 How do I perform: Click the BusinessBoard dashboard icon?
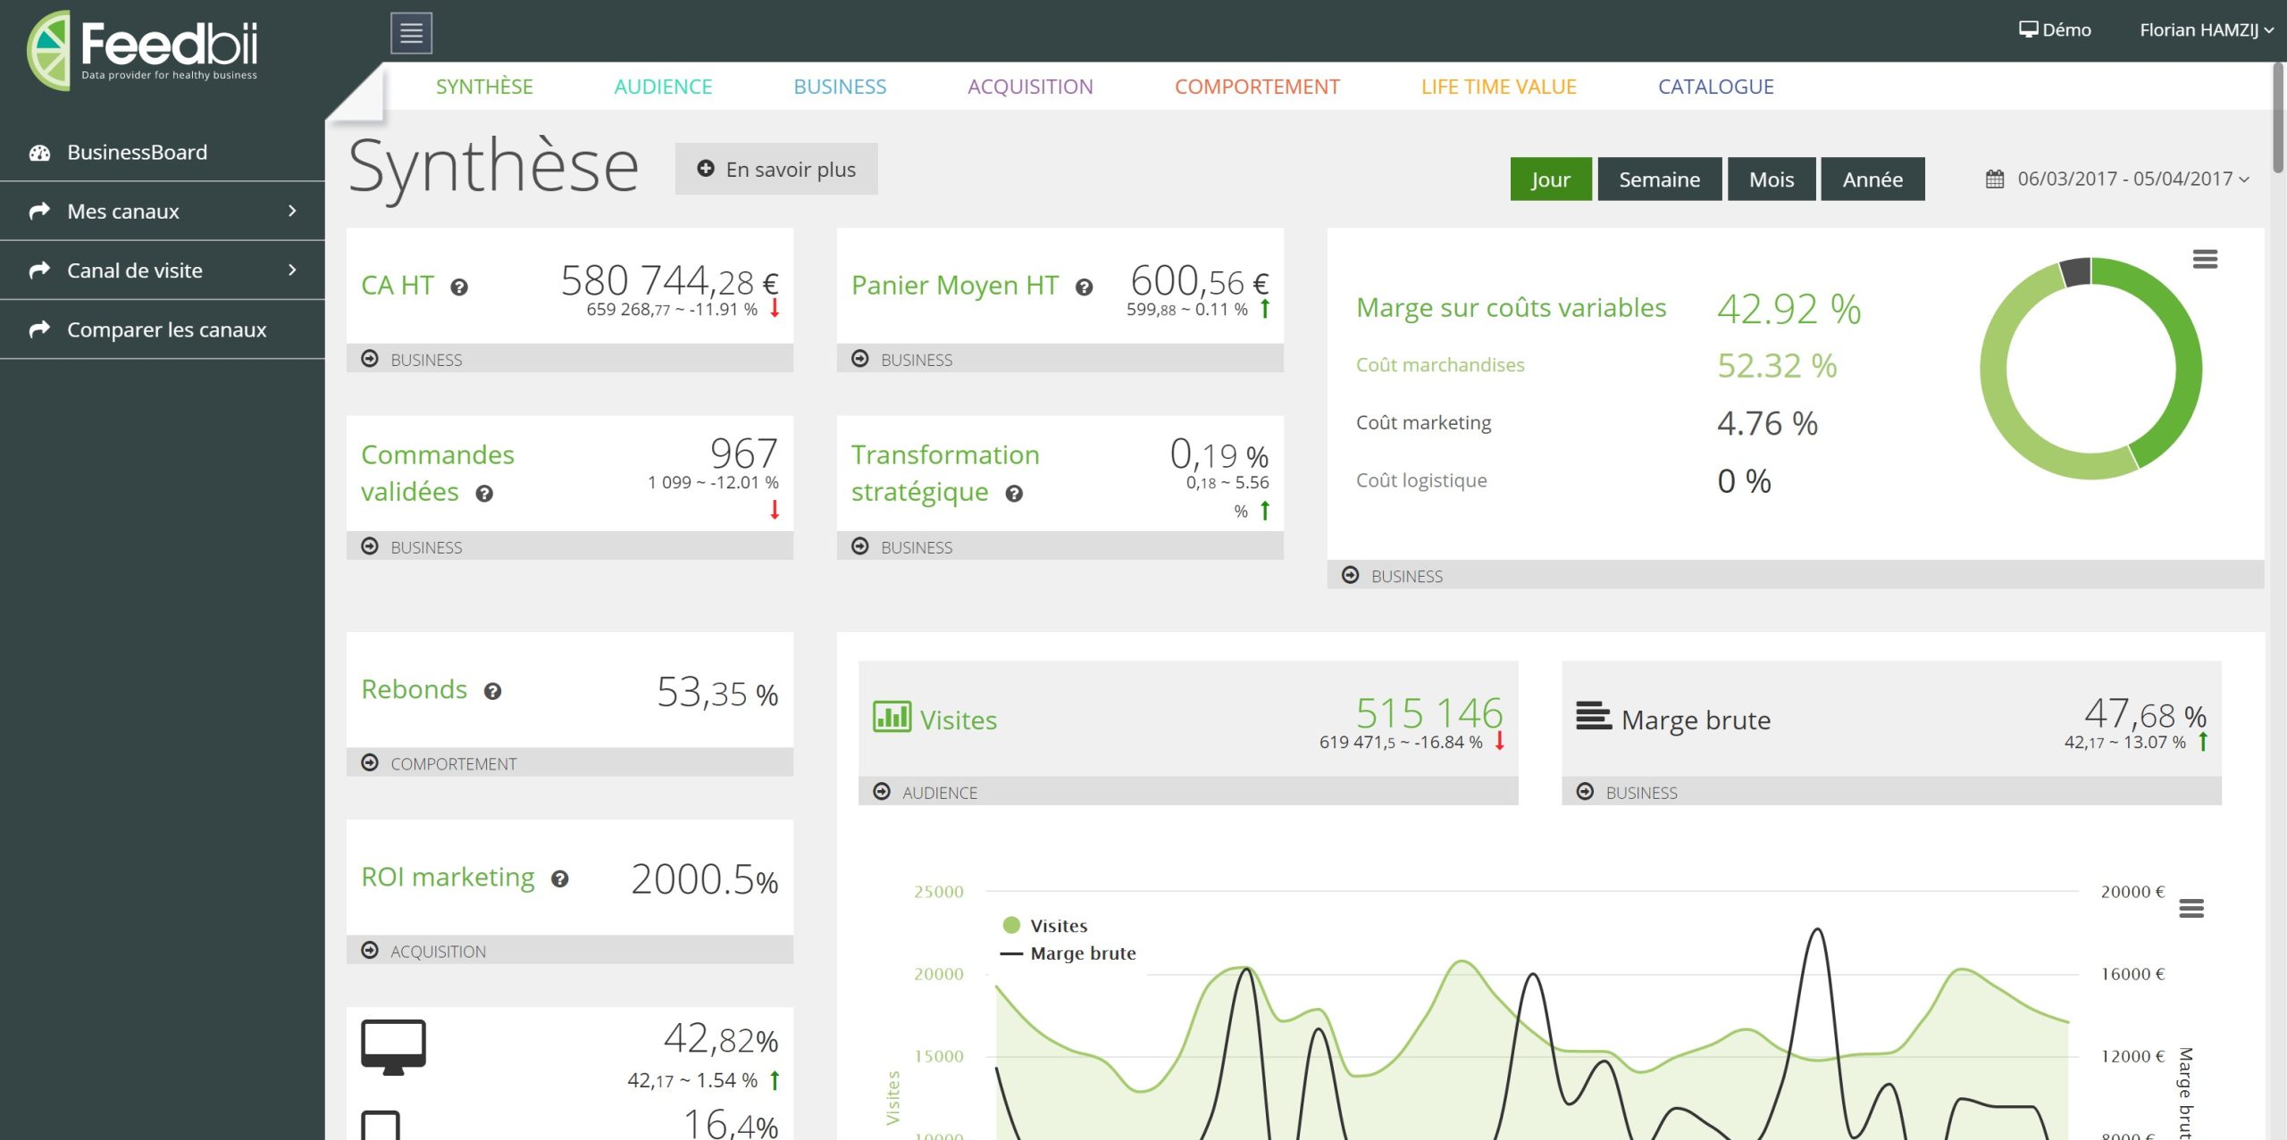(39, 152)
